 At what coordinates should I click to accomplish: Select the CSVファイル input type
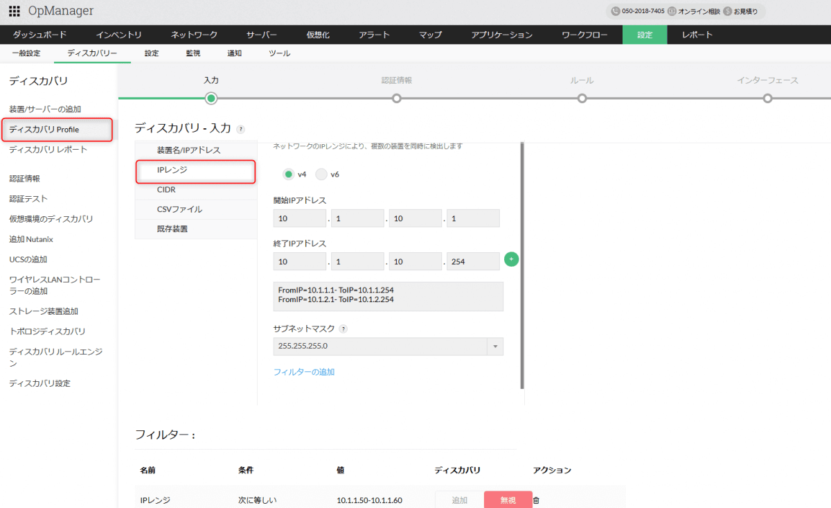pyautogui.click(x=196, y=209)
